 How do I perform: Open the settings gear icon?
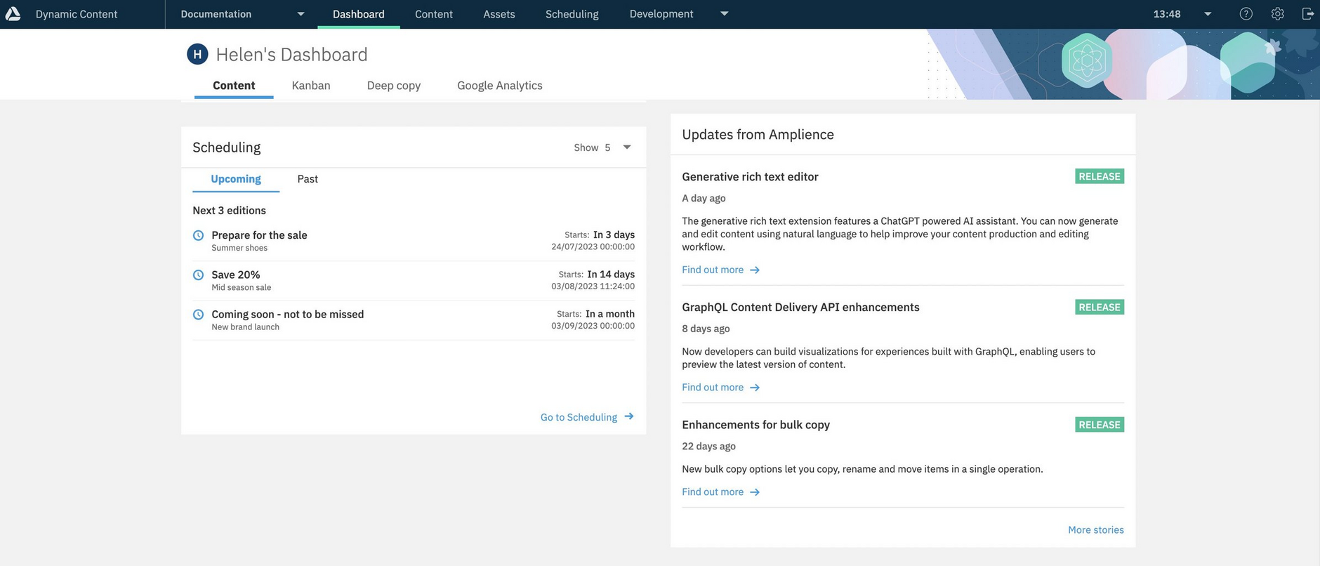(x=1277, y=14)
